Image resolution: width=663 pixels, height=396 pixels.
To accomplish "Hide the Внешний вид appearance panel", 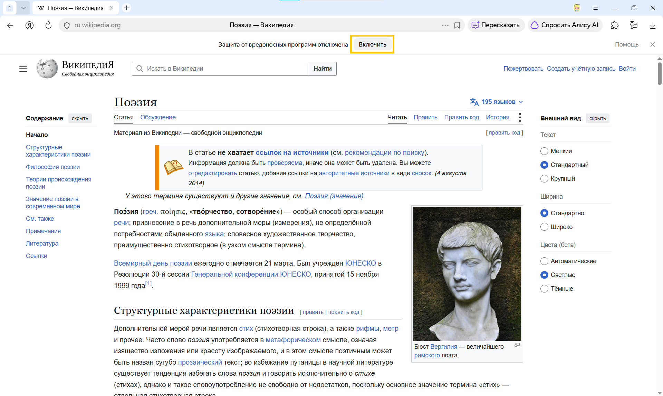I will [597, 118].
